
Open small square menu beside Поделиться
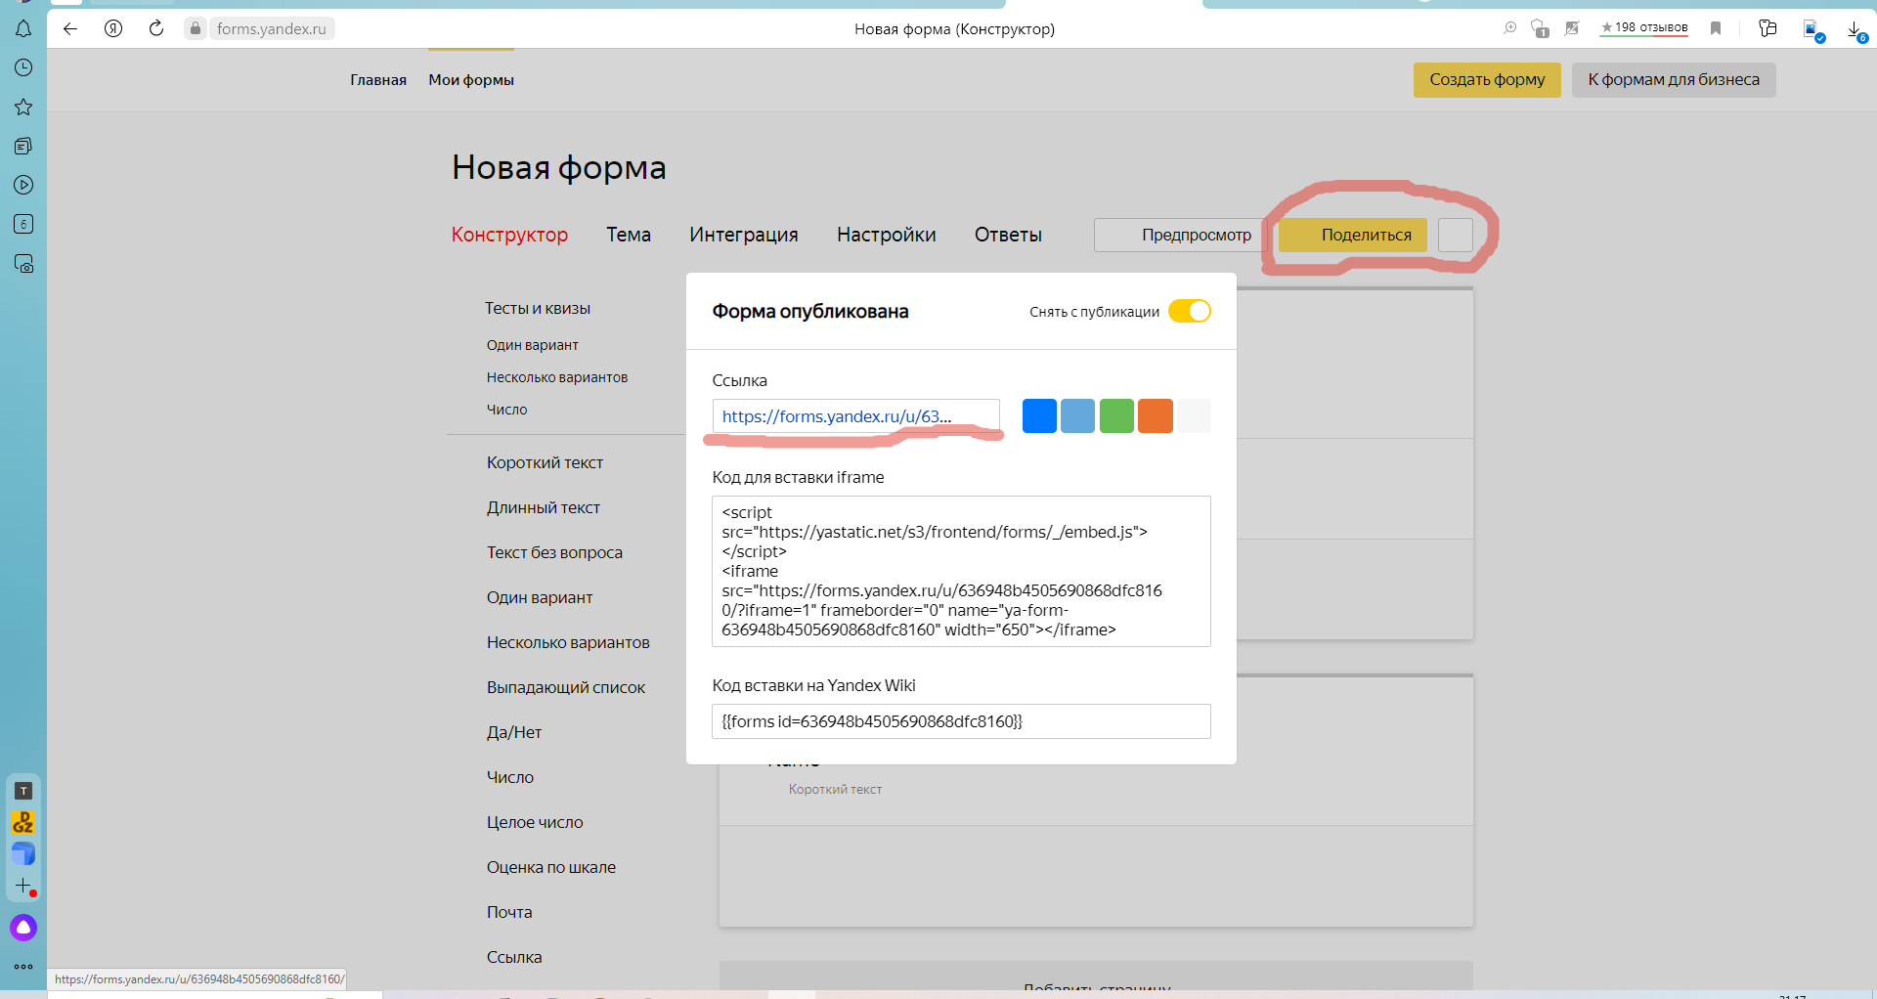1456,235
